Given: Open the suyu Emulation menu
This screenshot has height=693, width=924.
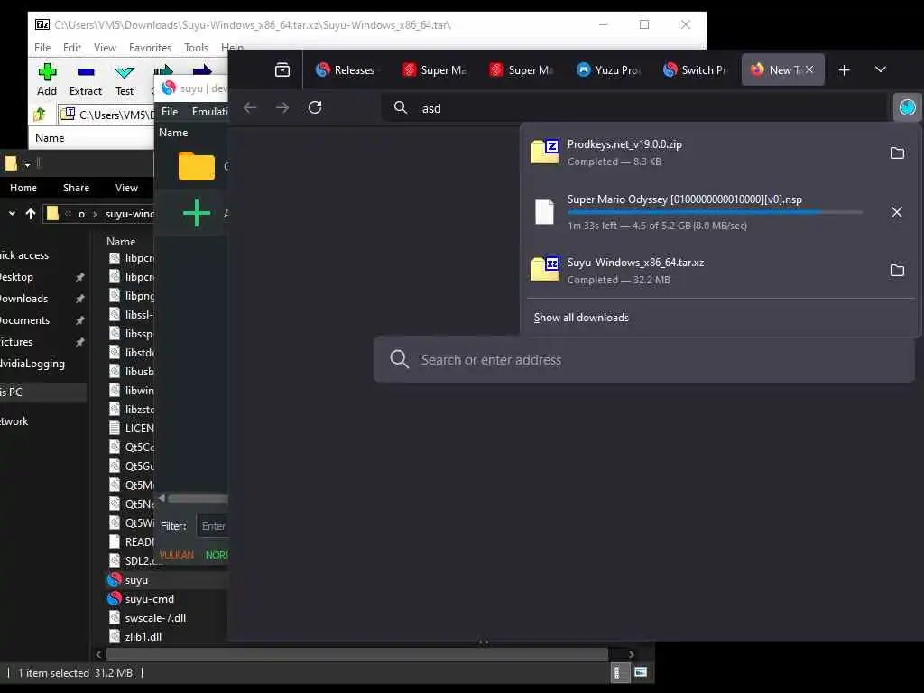Looking at the screenshot, I should pos(208,111).
